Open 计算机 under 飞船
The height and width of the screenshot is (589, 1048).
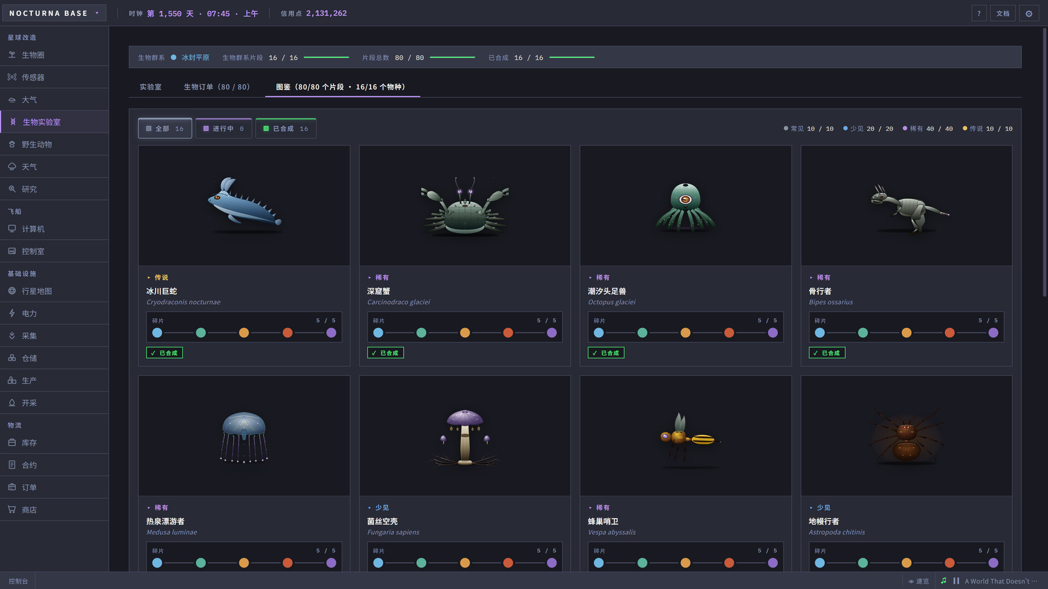pyautogui.click(x=54, y=229)
